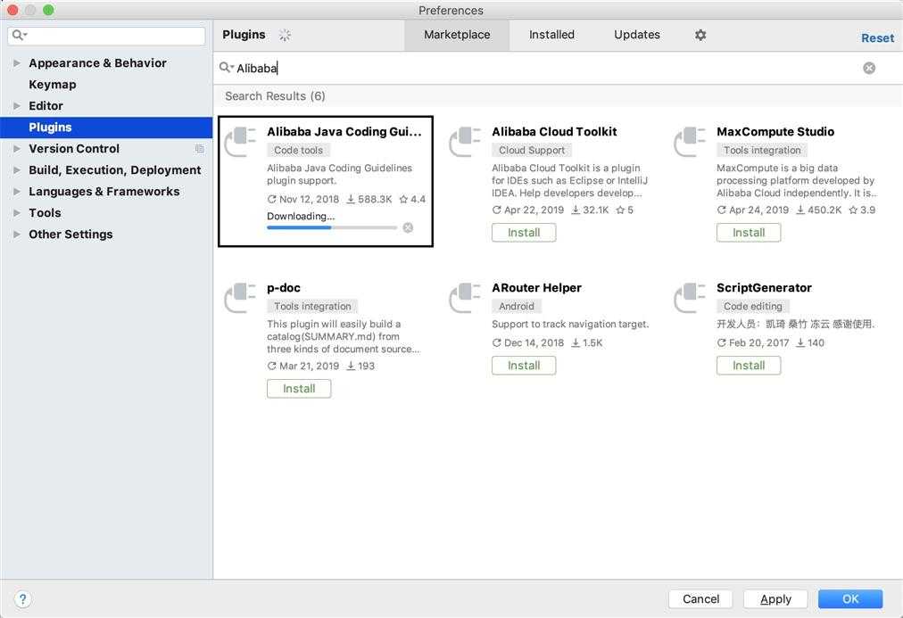Click the Nov 12, 2018 update date
903x618 pixels.
point(302,199)
